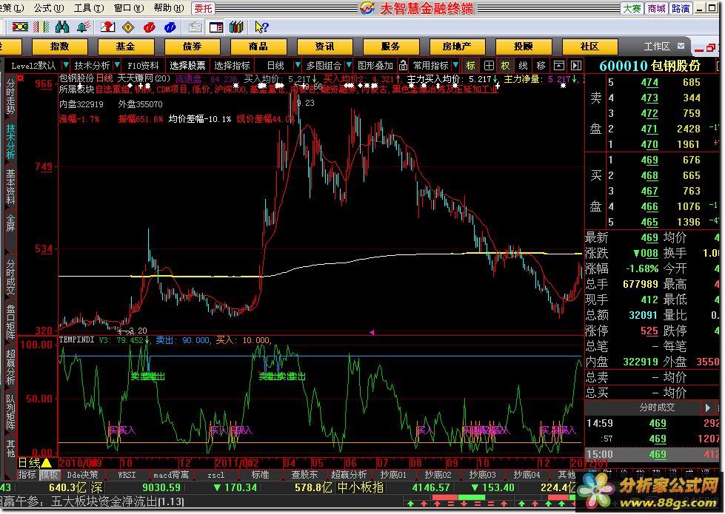The height and width of the screenshot is (514, 725).
Task: Click the gray printer toolbar icon
Action: (195, 27)
